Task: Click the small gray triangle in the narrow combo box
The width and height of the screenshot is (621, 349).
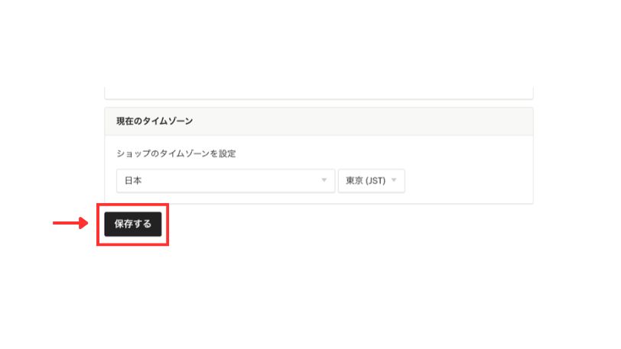Action: (x=394, y=180)
